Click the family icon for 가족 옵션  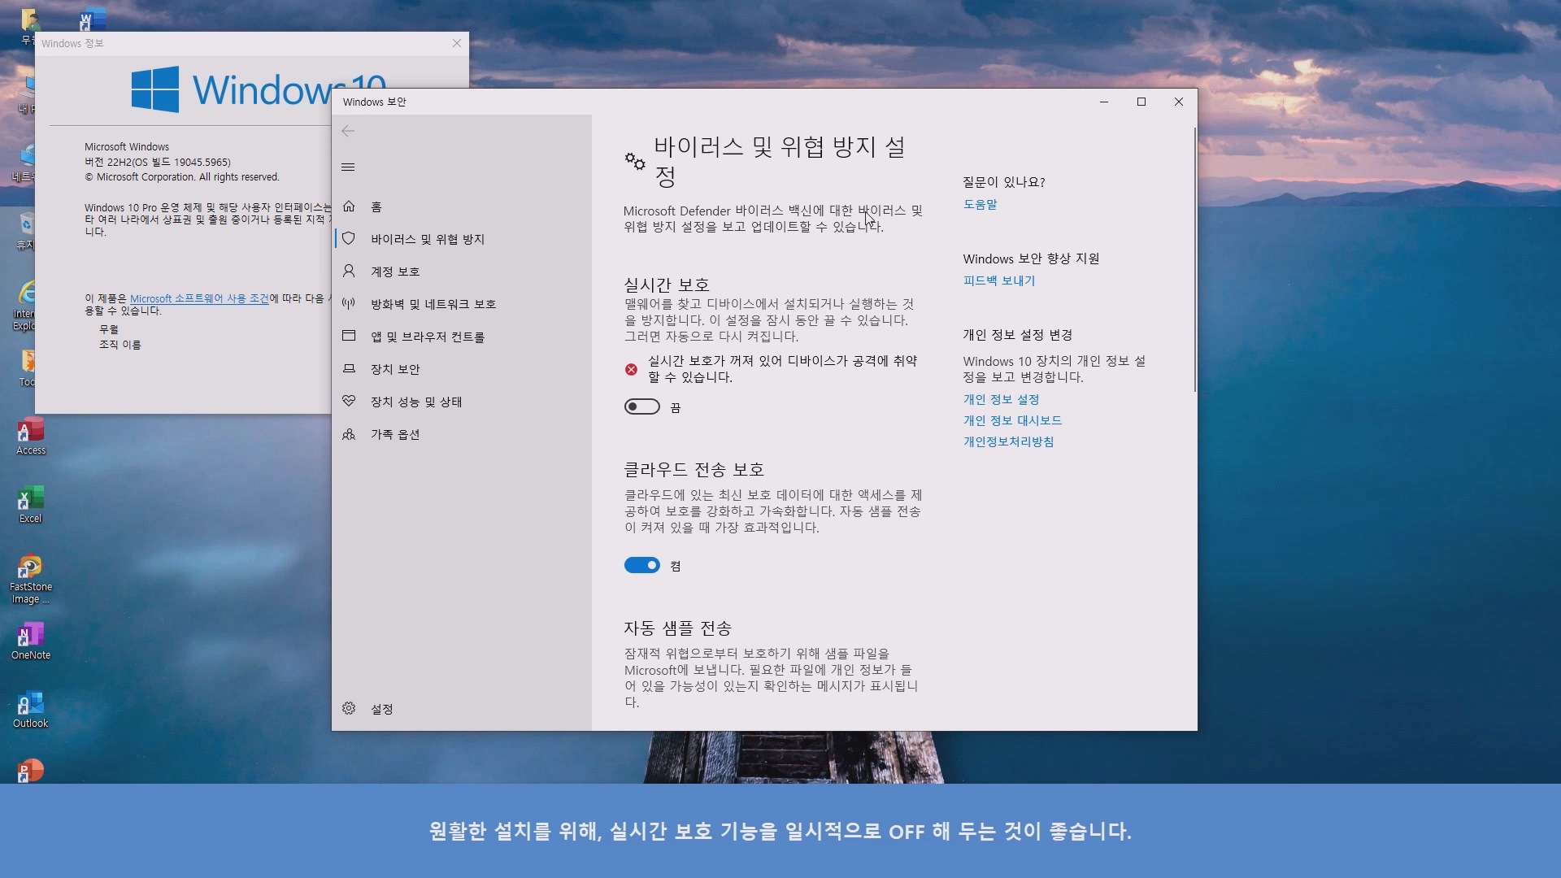click(349, 434)
